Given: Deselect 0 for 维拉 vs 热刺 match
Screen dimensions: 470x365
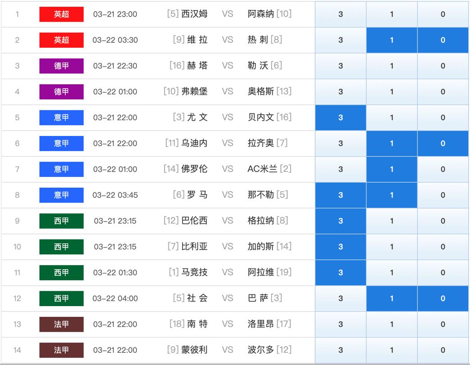Looking at the screenshot, I should 443,40.
